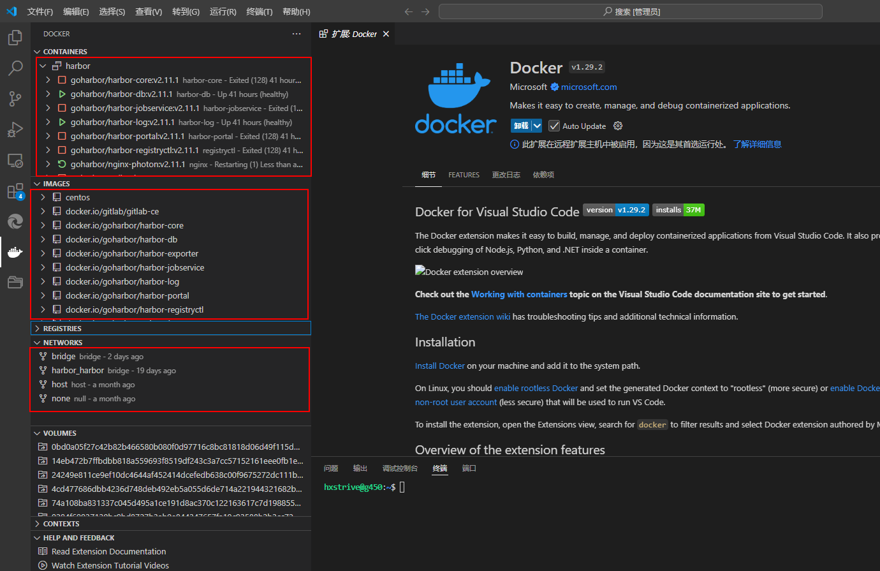The image size is (880, 571).
Task: Select the volume 4cd477686dbb4236d748 row
Action: [x=171, y=489]
